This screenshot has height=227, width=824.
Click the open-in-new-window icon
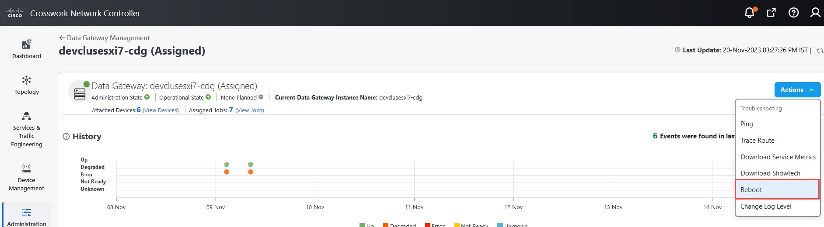[x=772, y=13]
